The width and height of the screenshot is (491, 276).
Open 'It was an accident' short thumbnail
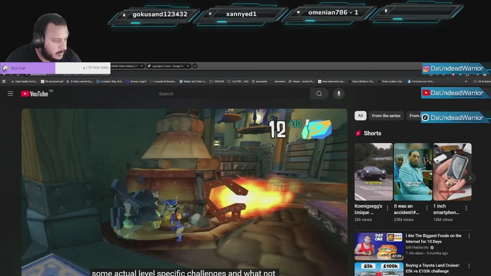pyautogui.click(x=413, y=172)
